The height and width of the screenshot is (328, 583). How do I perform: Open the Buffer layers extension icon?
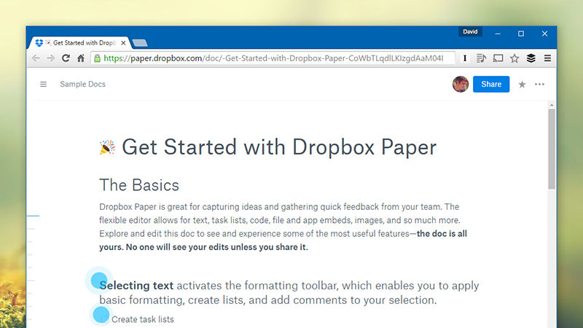tap(531, 58)
